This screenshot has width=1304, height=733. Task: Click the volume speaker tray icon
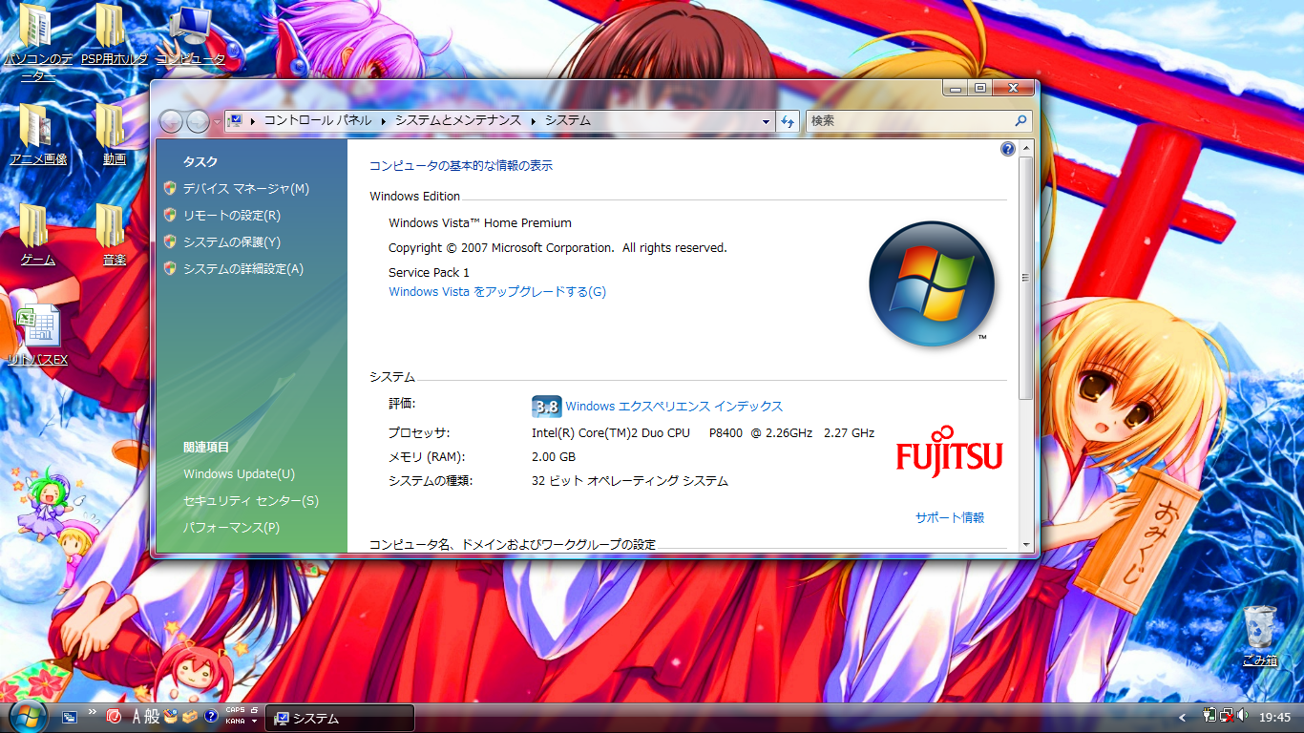point(1242,716)
